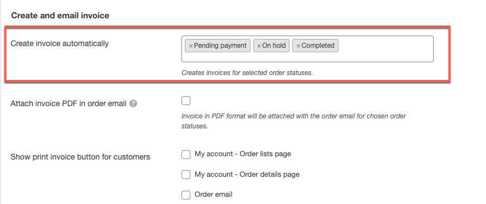
Task: Click the Order email option label
Action: [x=213, y=195]
